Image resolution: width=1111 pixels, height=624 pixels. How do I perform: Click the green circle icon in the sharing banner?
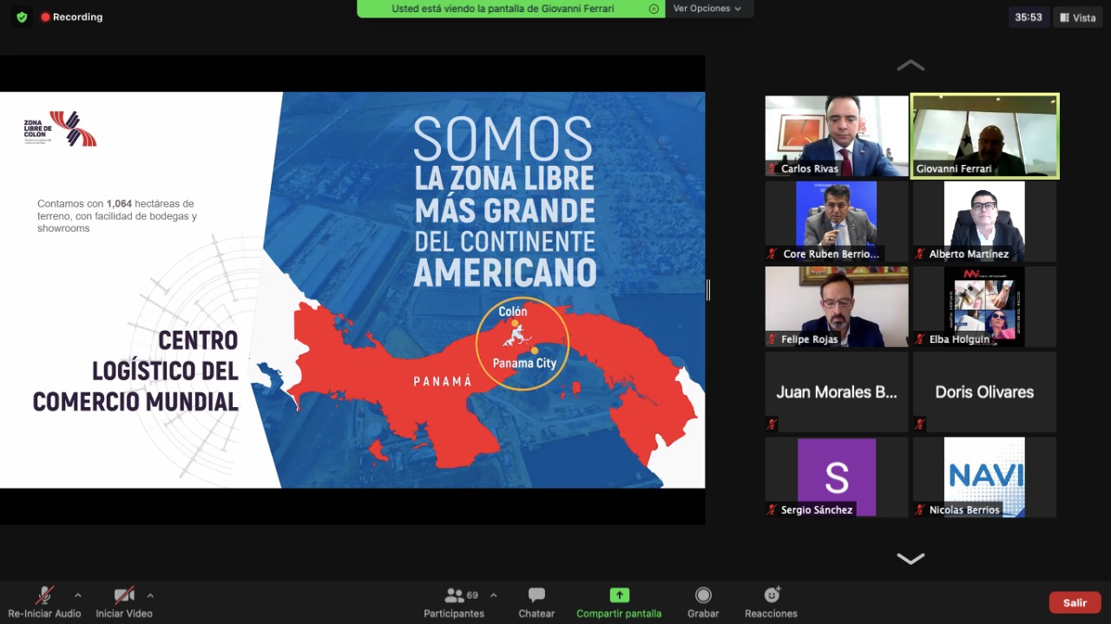654,9
